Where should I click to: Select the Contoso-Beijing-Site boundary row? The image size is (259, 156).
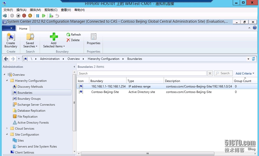(x=167, y=92)
